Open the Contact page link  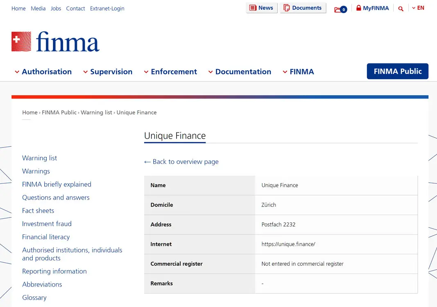pos(75,9)
